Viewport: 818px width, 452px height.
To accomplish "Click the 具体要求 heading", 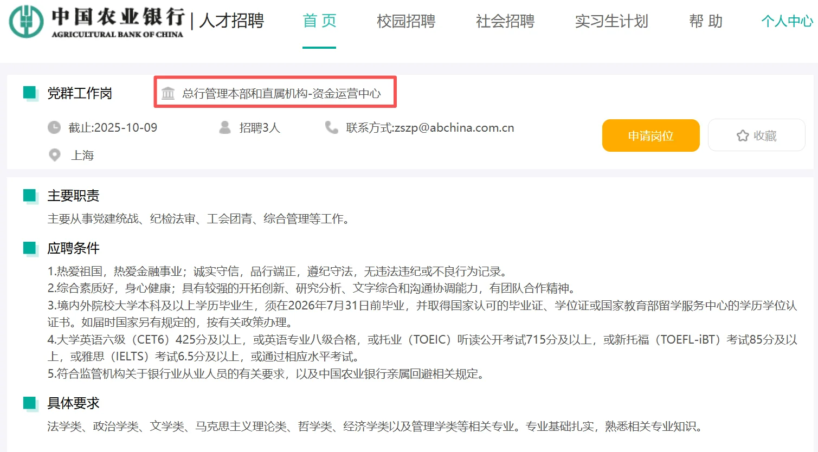I will coord(73,403).
